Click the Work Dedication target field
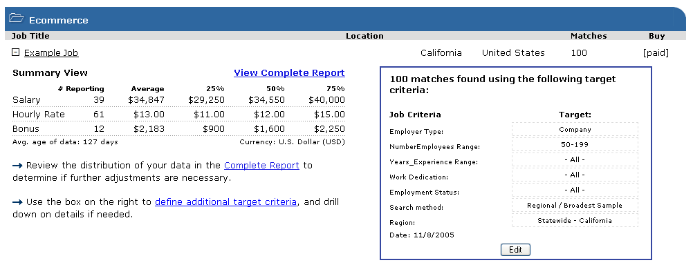 [x=575, y=175]
